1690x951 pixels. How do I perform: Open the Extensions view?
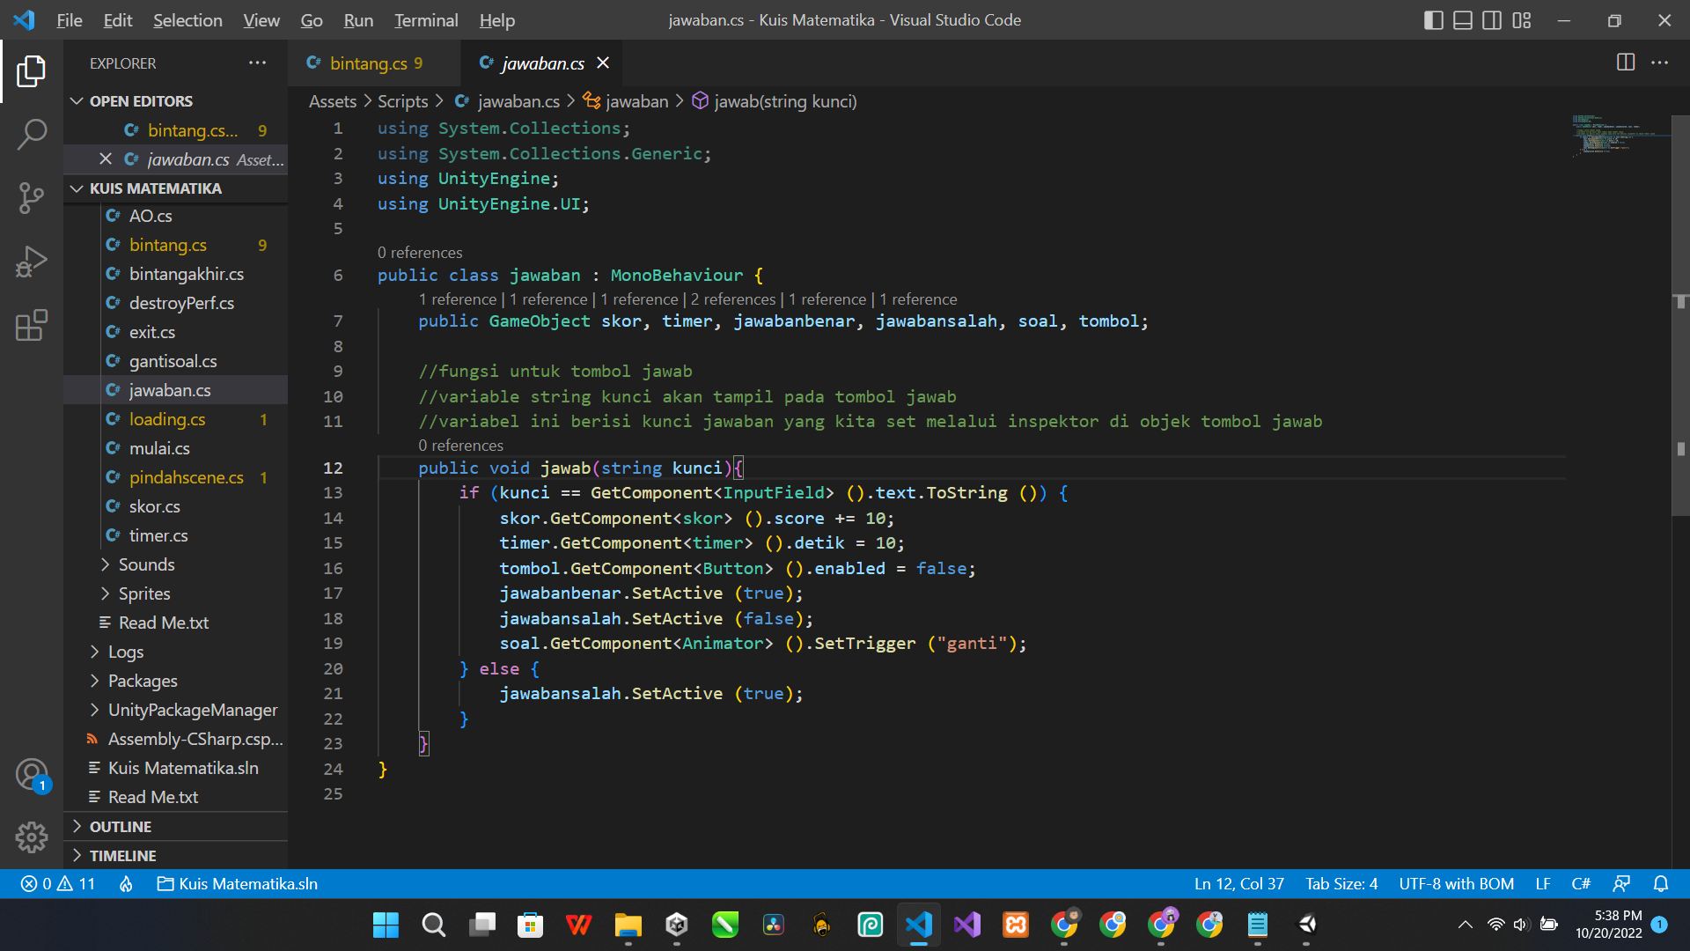point(32,326)
